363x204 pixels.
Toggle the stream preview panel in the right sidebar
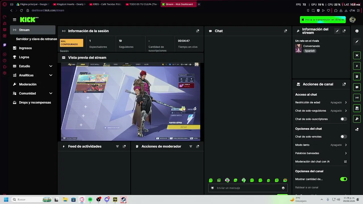[x=357, y=55]
